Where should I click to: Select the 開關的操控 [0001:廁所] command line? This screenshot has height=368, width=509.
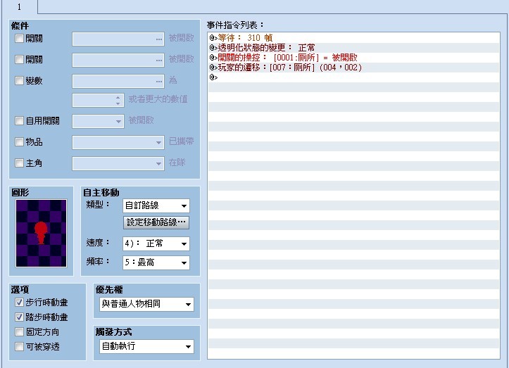click(x=354, y=58)
